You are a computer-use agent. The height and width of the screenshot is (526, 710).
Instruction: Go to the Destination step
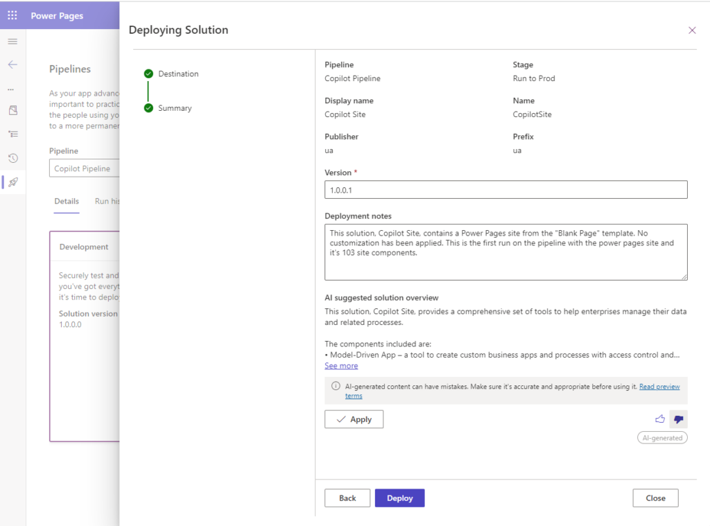[x=178, y=73]
